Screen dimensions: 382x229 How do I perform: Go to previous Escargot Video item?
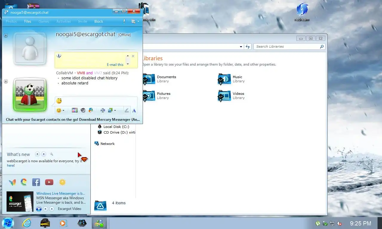pyautogui.click(x=45, y=209)
